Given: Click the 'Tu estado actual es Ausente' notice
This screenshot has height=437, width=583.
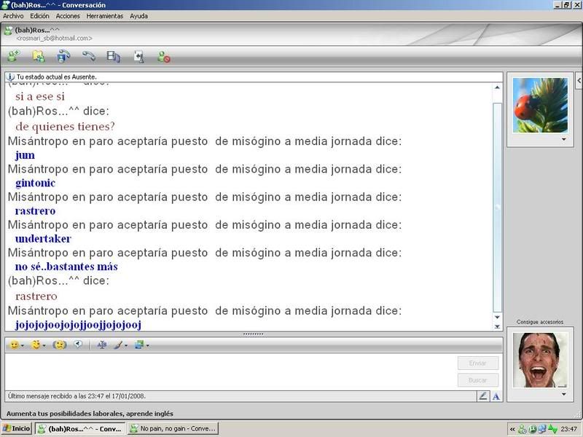Looking at the screenshot, I should coord(57,77).
